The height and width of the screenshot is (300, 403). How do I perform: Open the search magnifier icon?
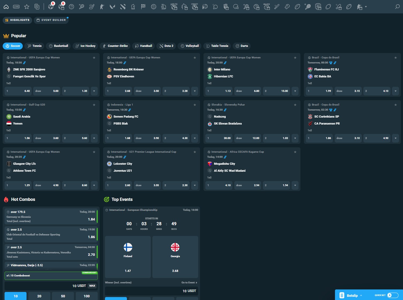point(397,7)
